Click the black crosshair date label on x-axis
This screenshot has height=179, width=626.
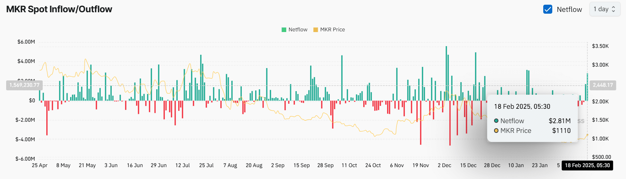coord(587,165)
